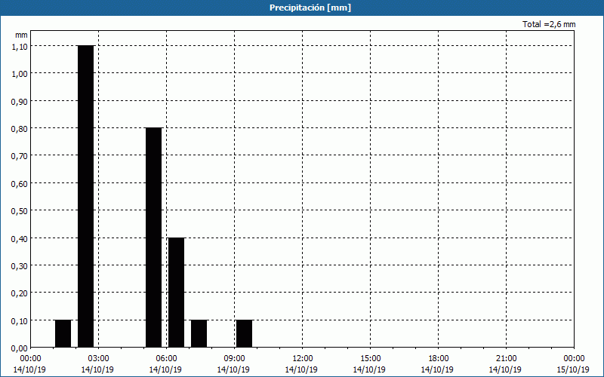This screenshot has height=377, width=604.
Task: Click the 0,40 y-axis label
Action: [x=20, y=238]
